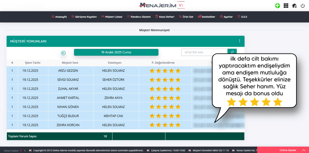Expand the Online Destek chat panel
Image resolution: width=309 pixels, height=153 pixels.
click(x=283, y=150)
